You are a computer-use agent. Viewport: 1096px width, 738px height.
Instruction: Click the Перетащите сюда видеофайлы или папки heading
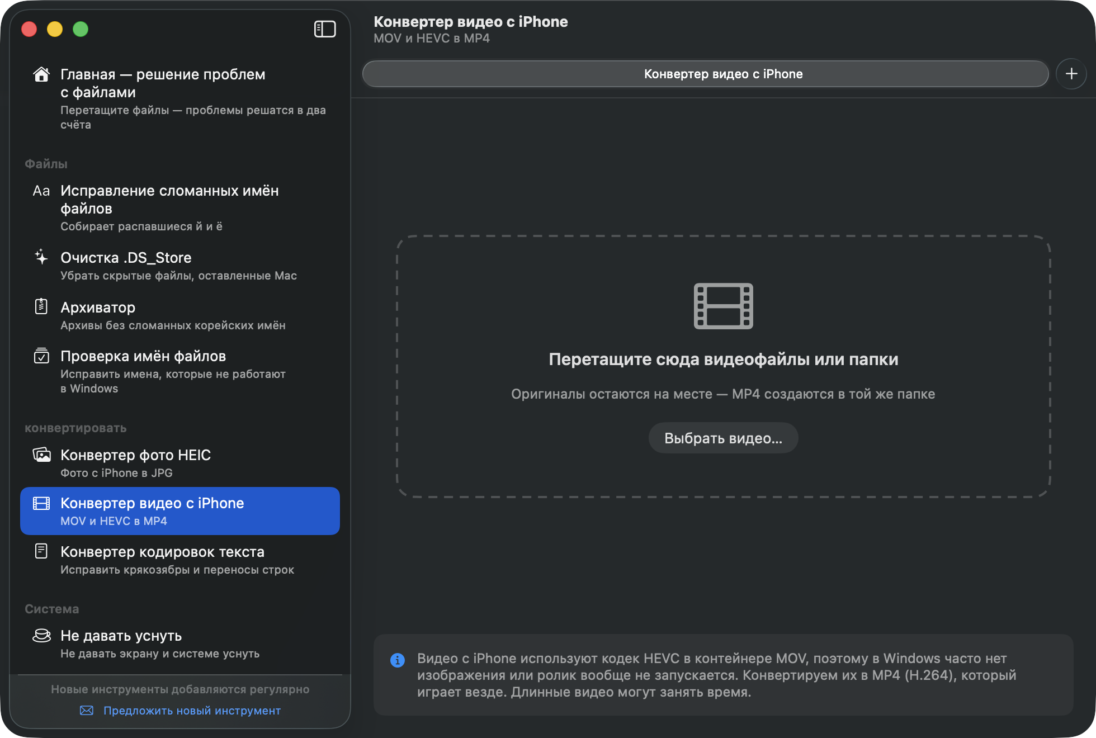724,359
